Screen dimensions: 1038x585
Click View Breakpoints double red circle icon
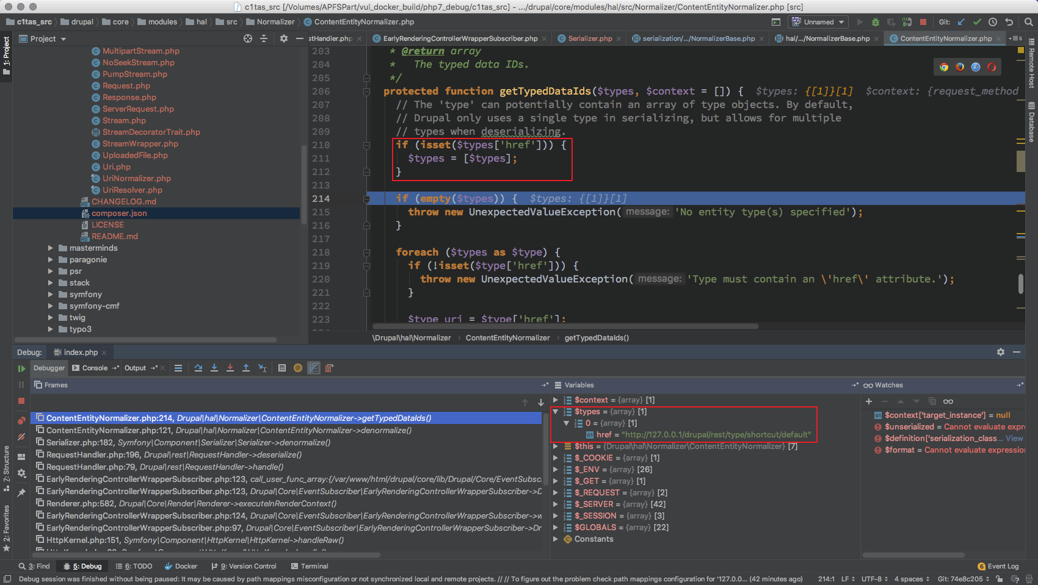click(x=21, y=420)
